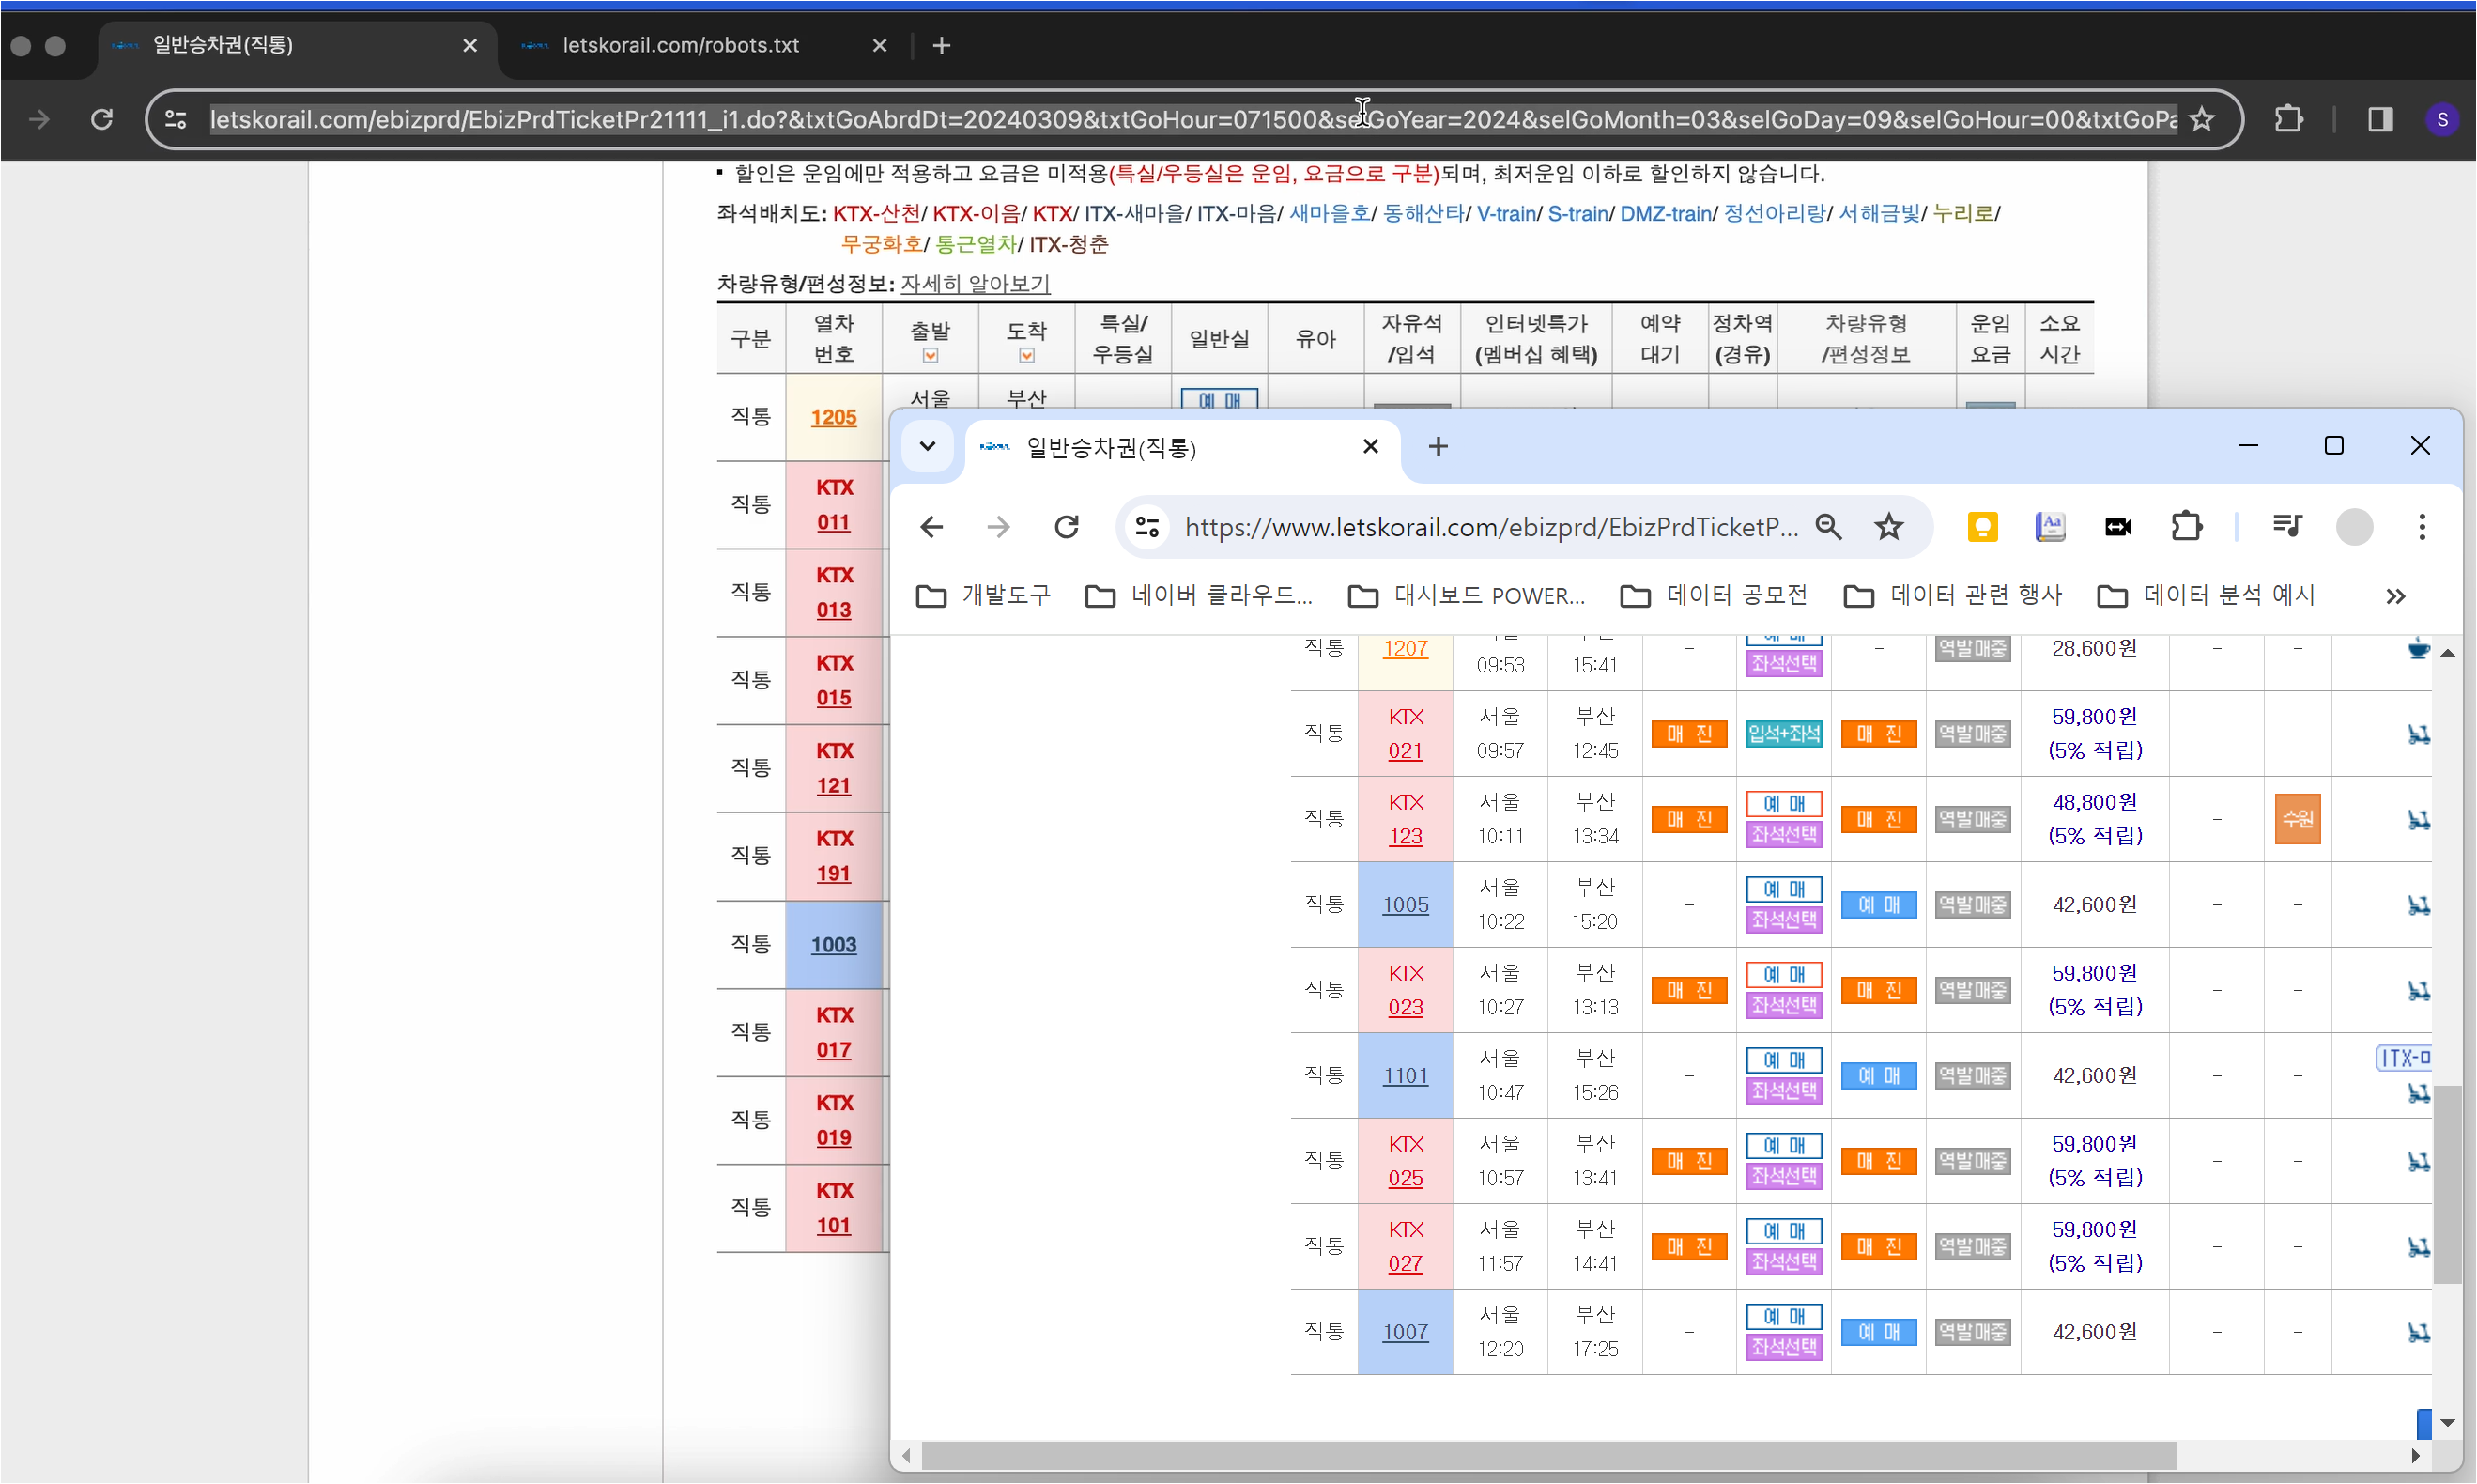Toggle the 출발 column sort checkbox

pyautogui.click(x=930, y=356)
